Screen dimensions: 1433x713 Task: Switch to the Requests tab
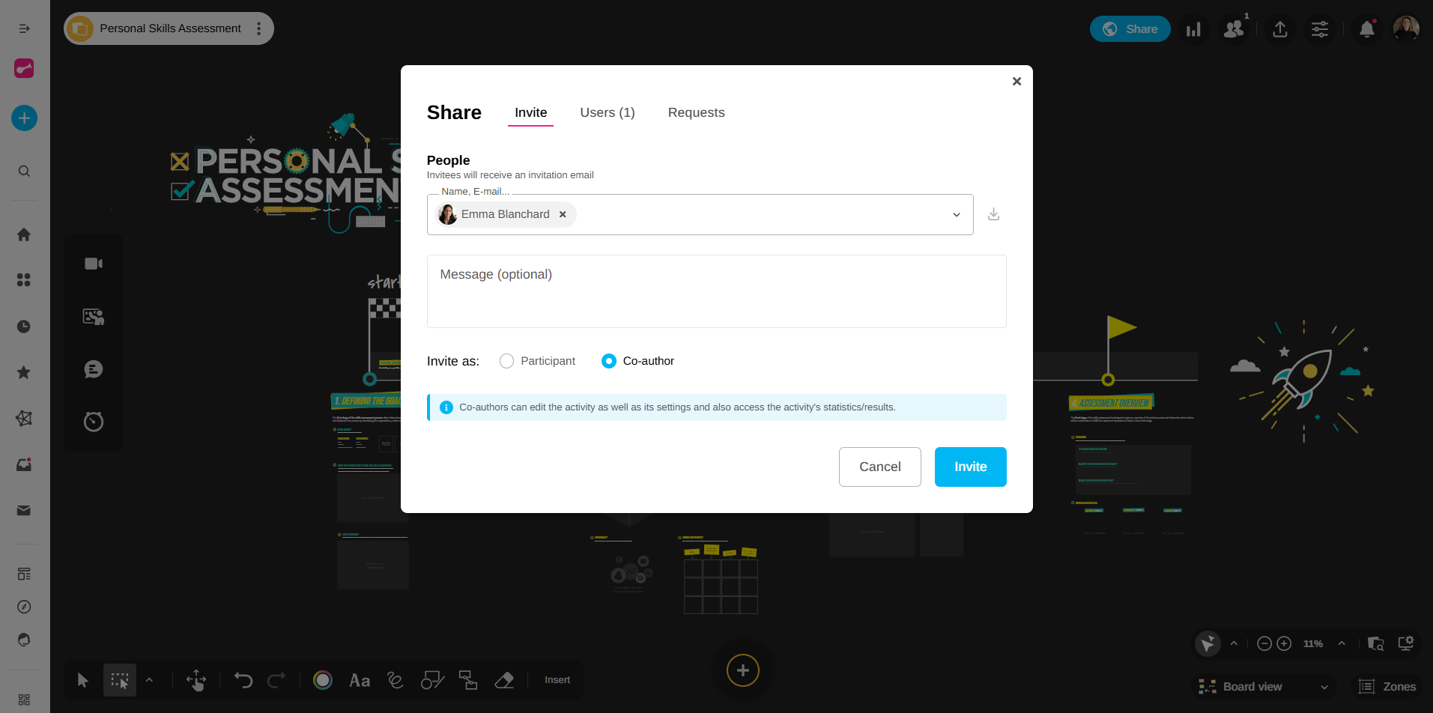click(696, 112)
